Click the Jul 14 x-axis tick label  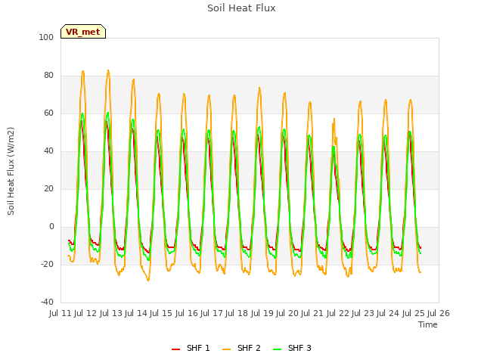tap(136, 313)
